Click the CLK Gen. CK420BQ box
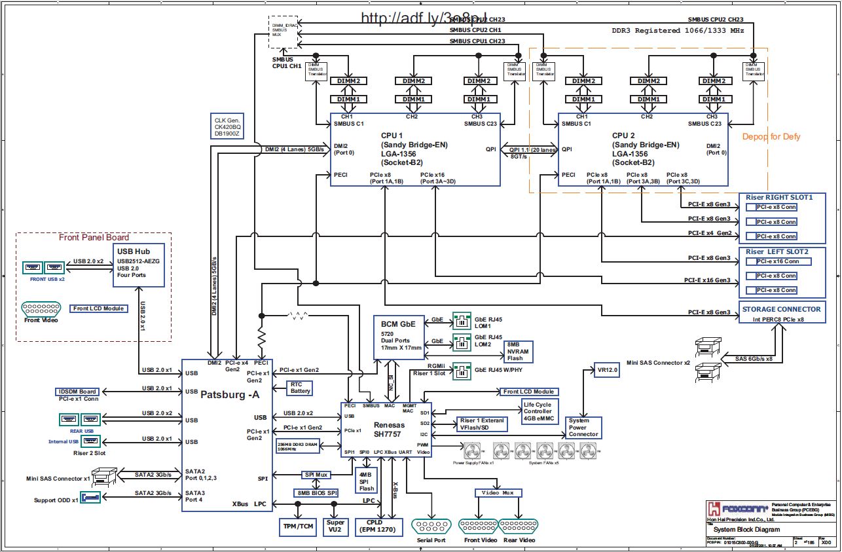Image resolution: width=842 pixels, height=552 pixels. (228, 127)
